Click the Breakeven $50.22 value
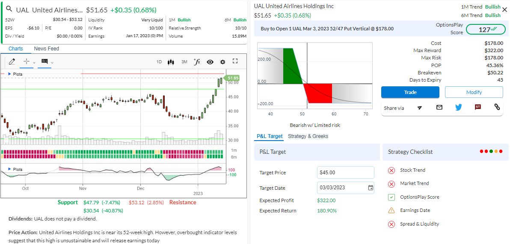The height and width of the screenshot is (244, 510). tap(495, 73)
